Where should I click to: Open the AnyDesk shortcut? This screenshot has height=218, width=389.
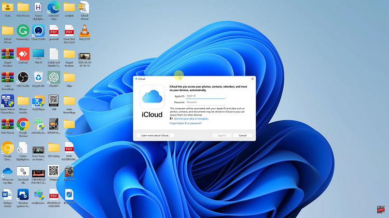pyautogui.click(x=23, y=56)
